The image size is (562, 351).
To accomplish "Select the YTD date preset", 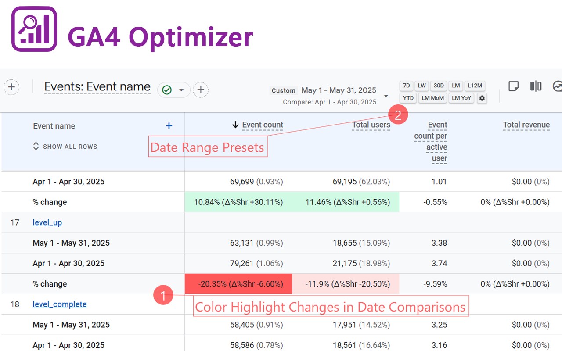I will [x=408, y=98].
